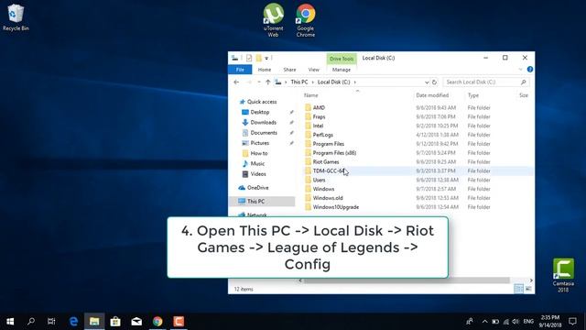Image resolution: width=586 pixels, height=330 pixels.
Task: Select Downloads in navigation pane
Action: click(x=263, y=122)
